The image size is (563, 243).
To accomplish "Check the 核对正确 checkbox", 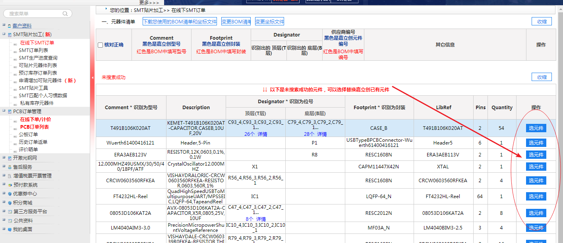I will 101,45.
